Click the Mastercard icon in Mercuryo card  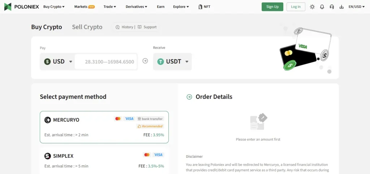click(118, 119)
